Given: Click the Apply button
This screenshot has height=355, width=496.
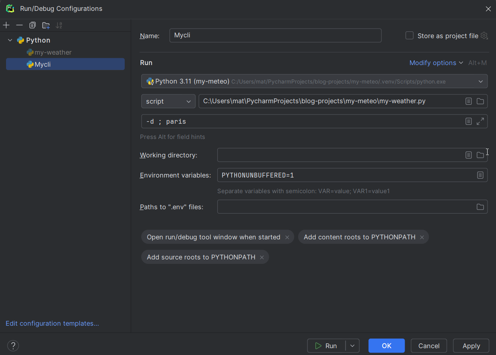Looking at the screenshot, I should click(471, 346).
